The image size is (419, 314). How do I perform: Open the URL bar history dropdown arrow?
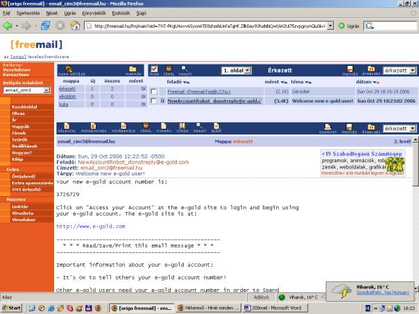coord(331,26)
